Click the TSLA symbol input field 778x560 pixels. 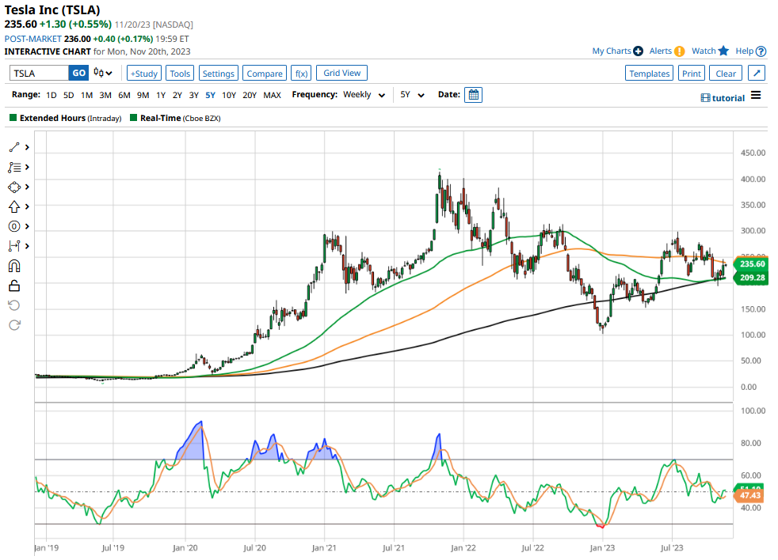pos(40,74)
